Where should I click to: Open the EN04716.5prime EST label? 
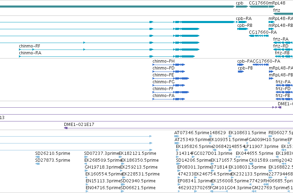pyautogui.click(x=103, y=188)
